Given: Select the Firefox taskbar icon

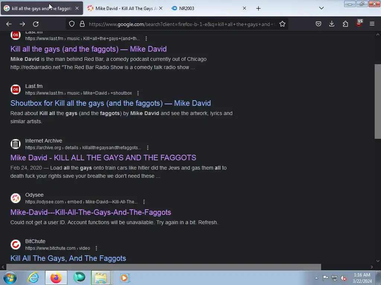Looking at the screenshot, I should 56,278.
